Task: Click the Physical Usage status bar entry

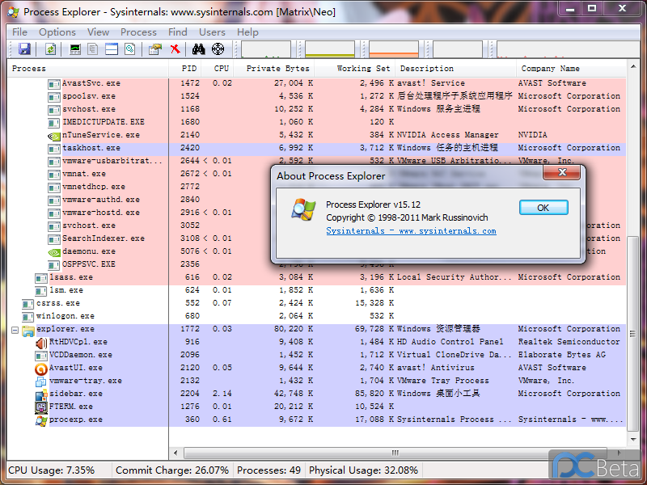Action: pyautogui.click(x=363, y=470)
